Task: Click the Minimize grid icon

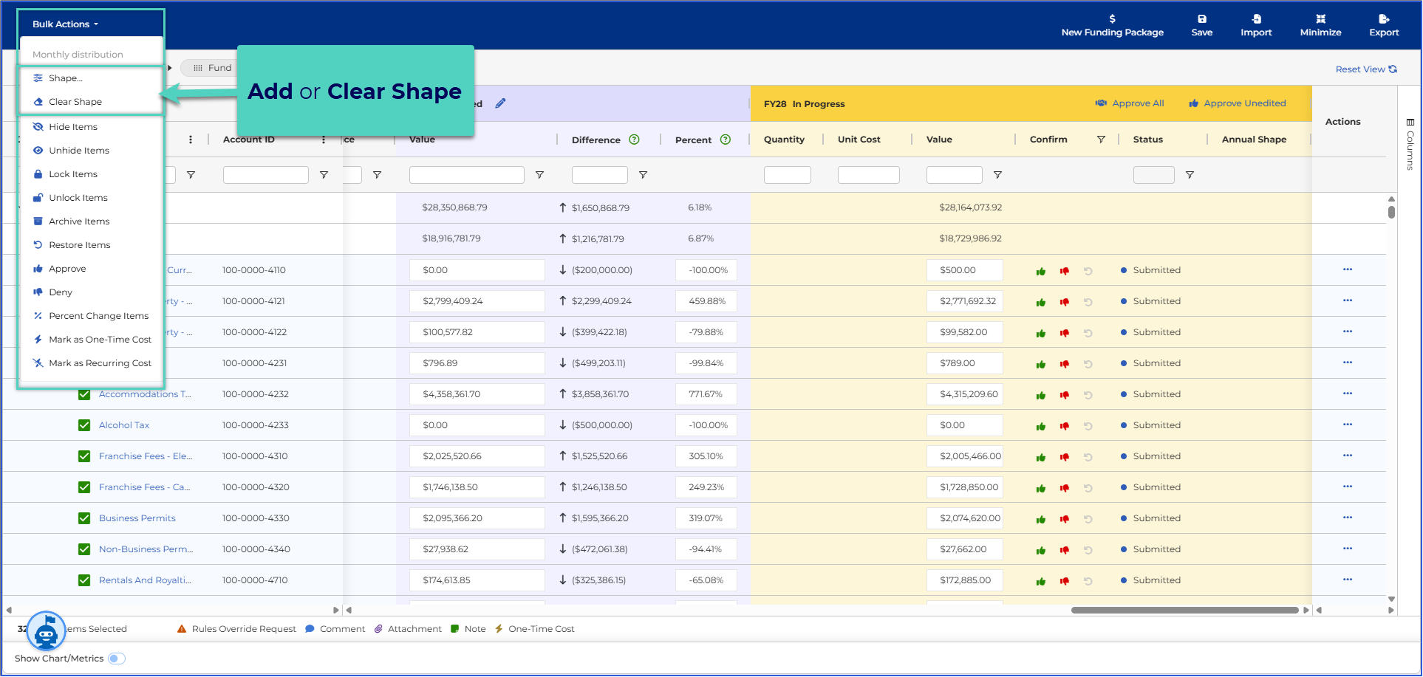Action: click(x=1320, y=19)
